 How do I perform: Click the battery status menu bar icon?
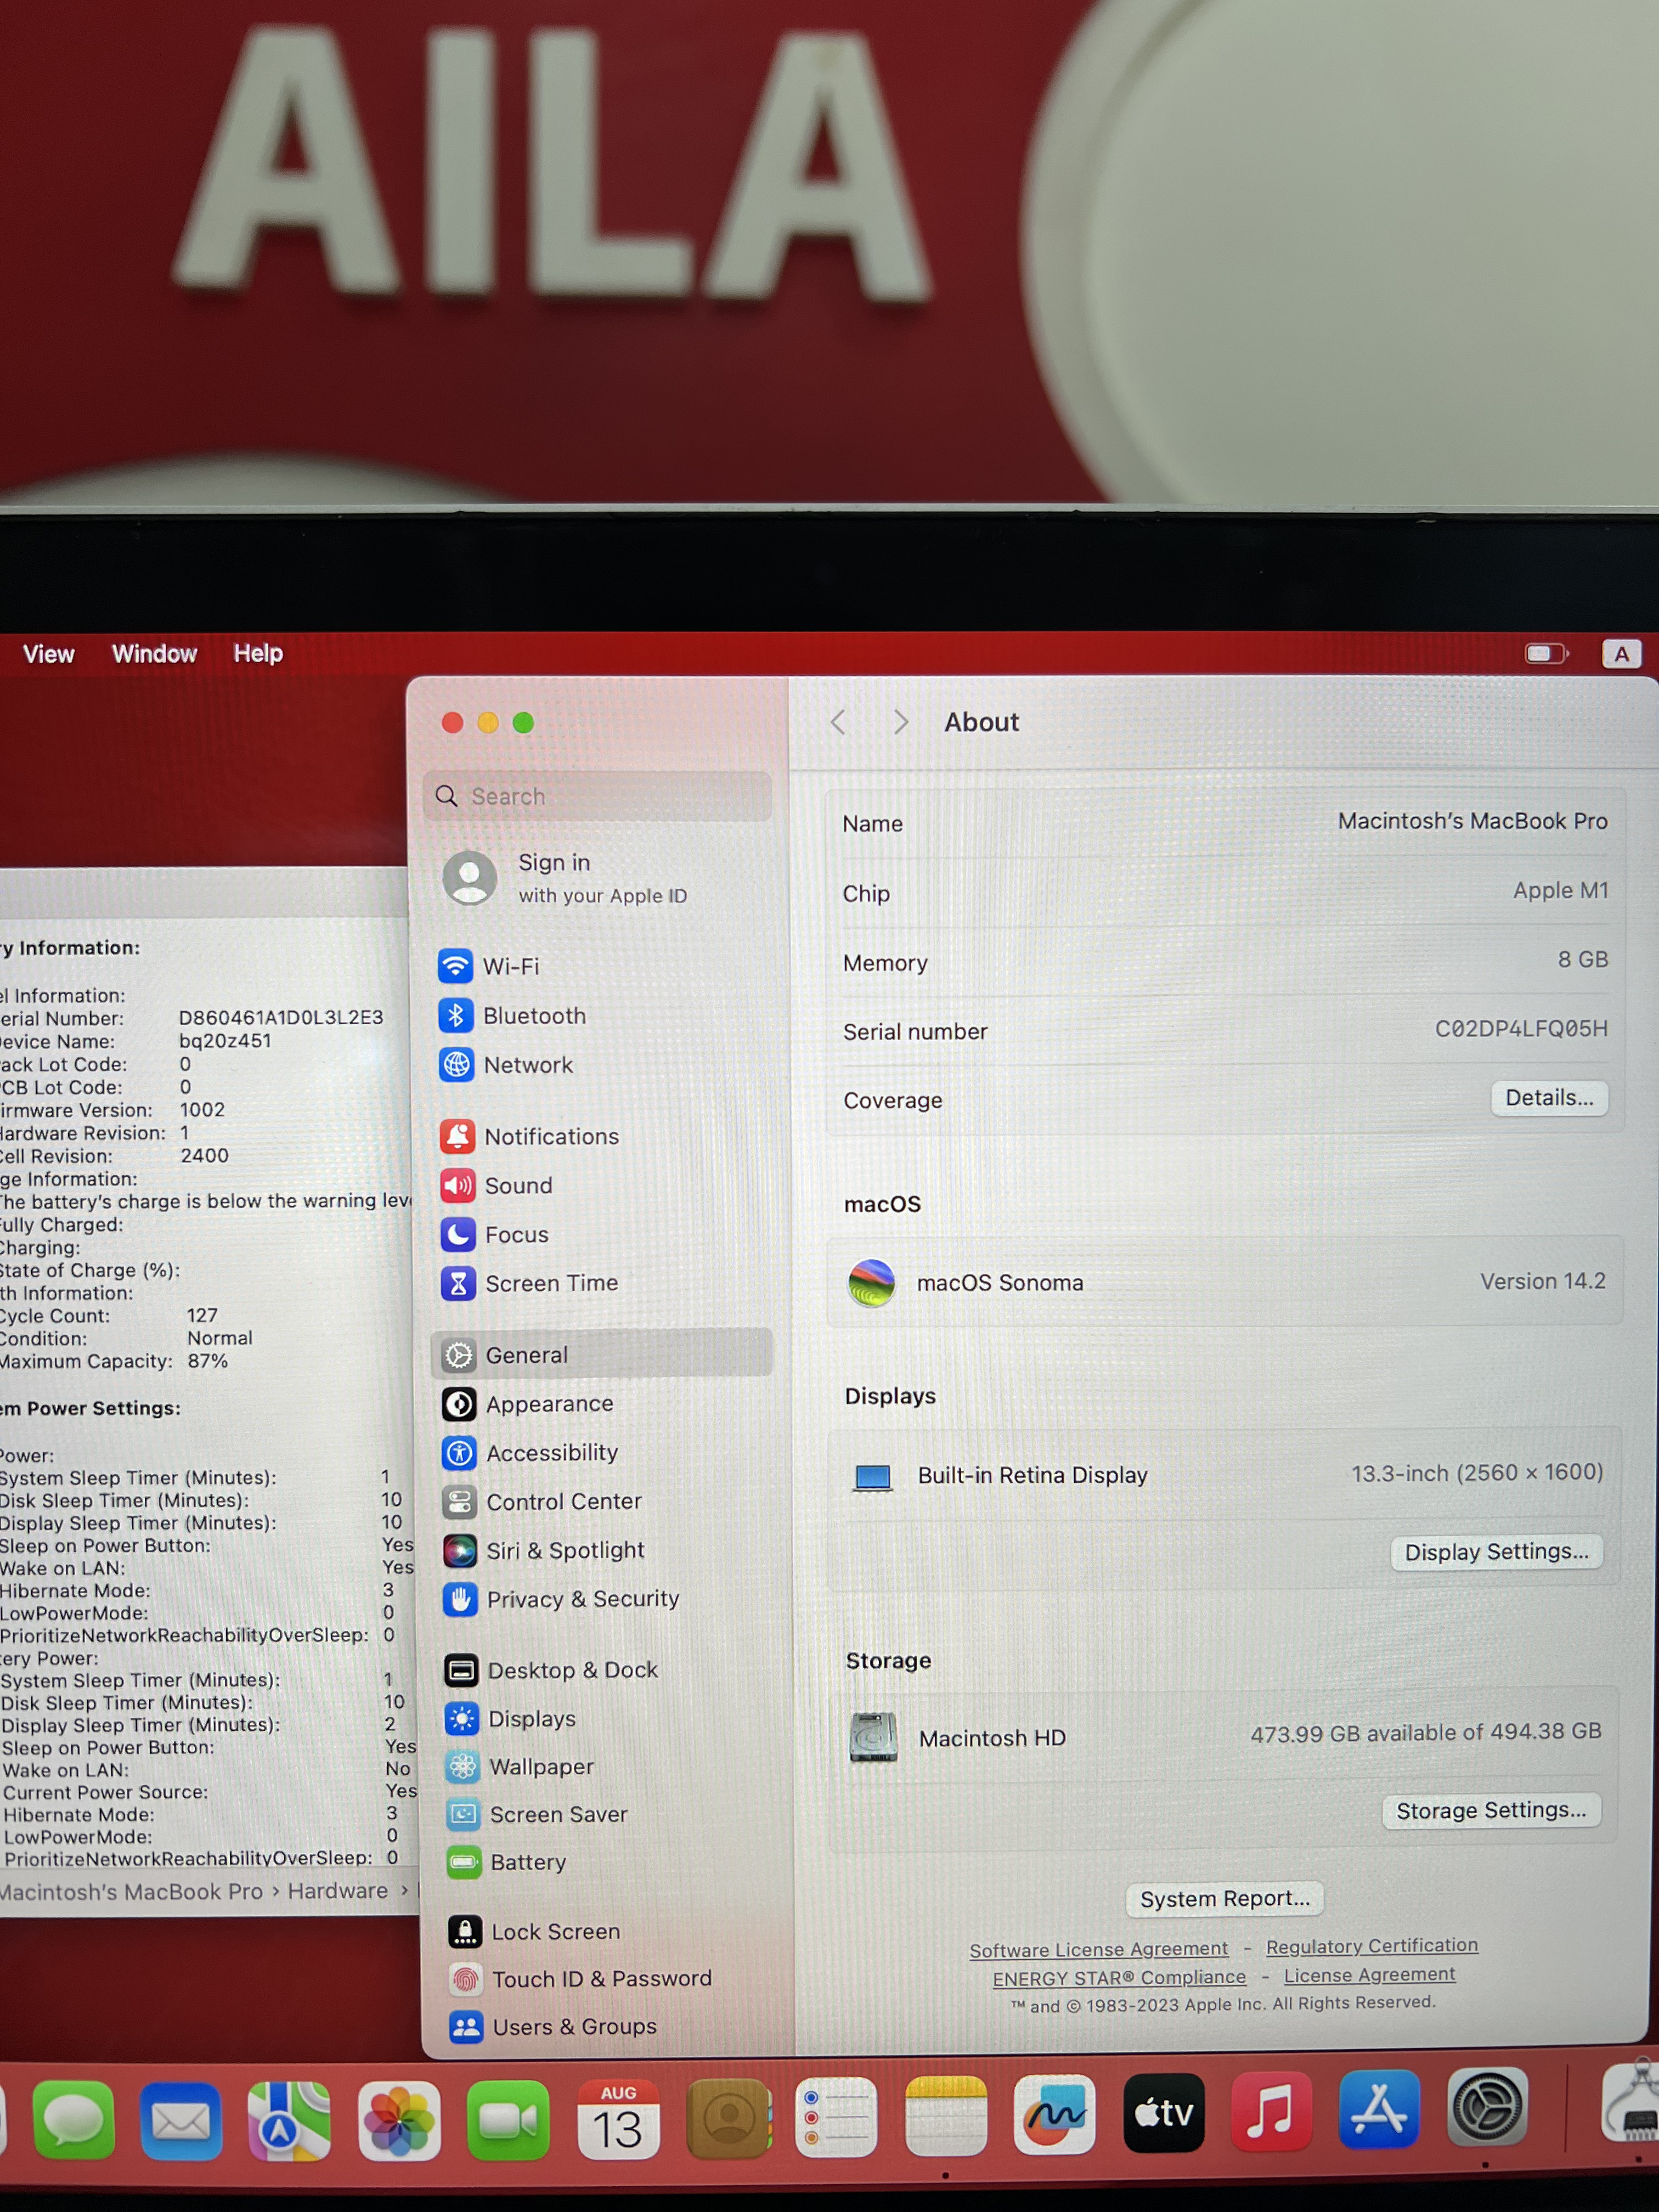pyautogui.click(x=1546, y=654)
